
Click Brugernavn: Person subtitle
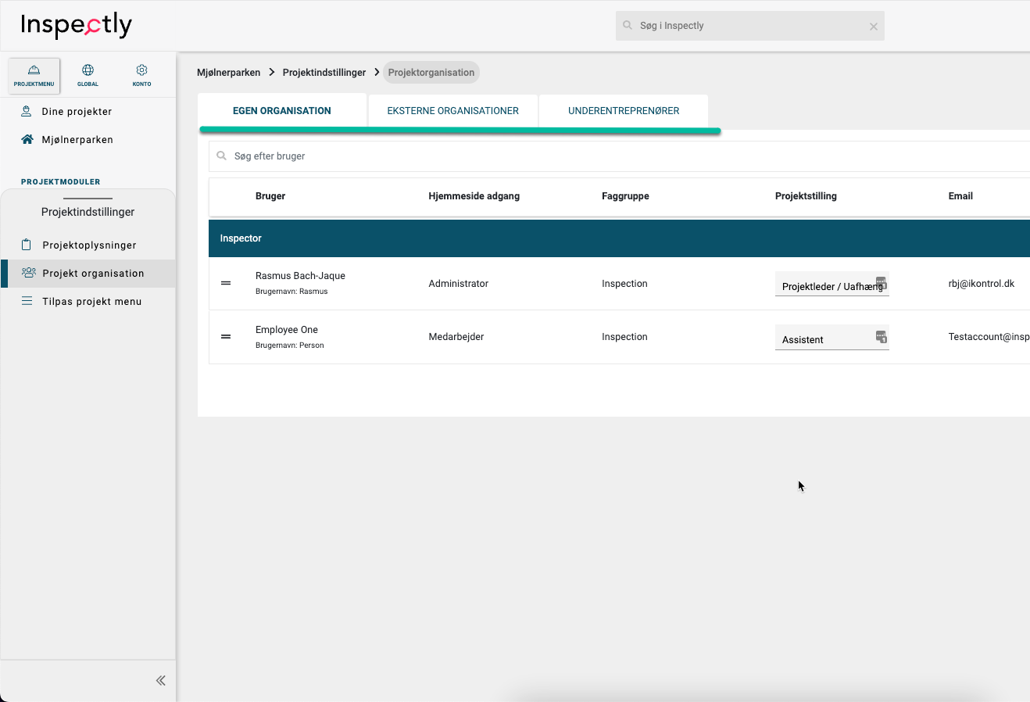click(290, 346)
